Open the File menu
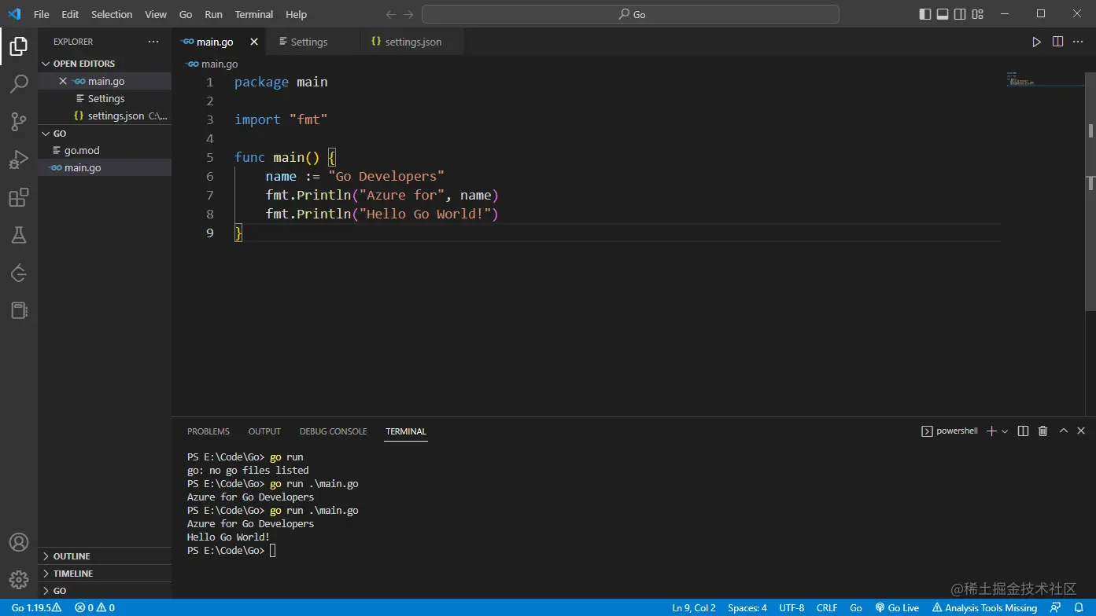Image resolution: width=1096 pixels, height=616 pixels. tap(41, 14)
